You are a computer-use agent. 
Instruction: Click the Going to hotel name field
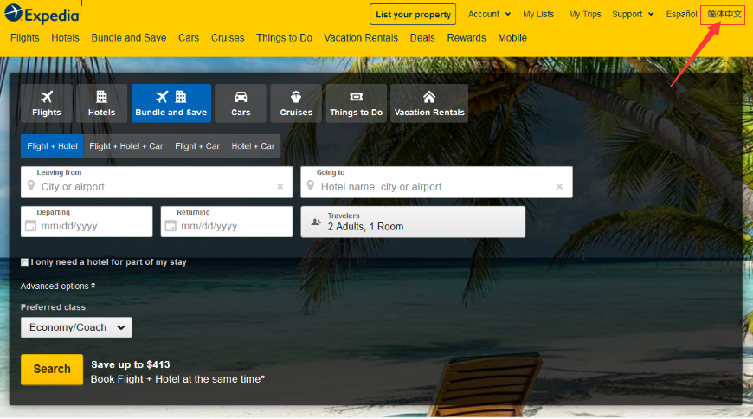click(x=436, y=182)
